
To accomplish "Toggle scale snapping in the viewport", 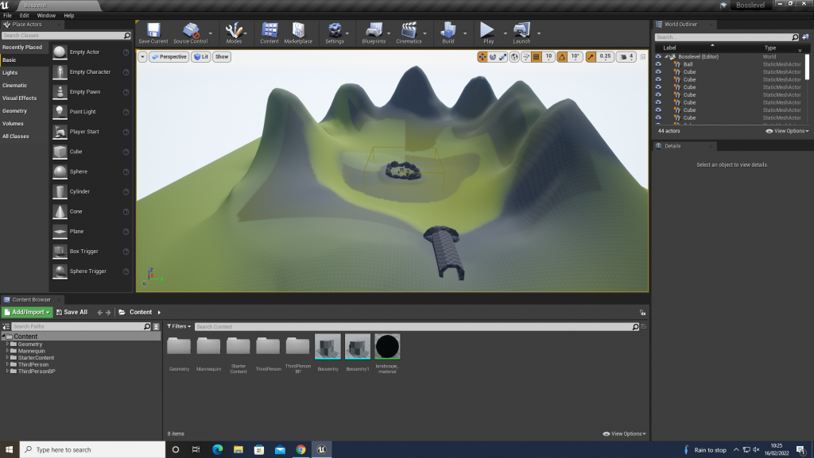I will coord(591,57).
